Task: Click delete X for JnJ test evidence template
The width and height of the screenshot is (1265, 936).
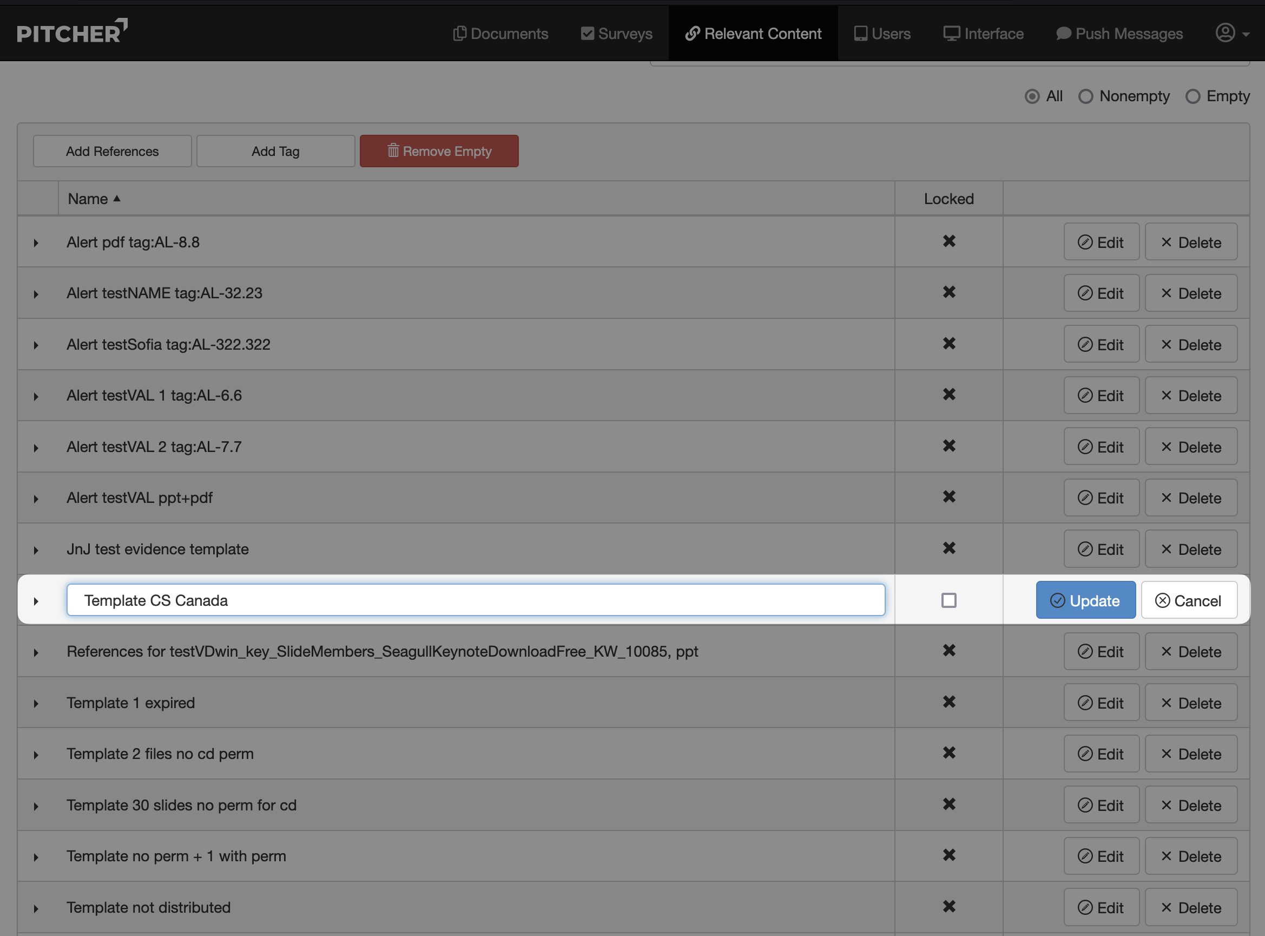Action: 1167,549
